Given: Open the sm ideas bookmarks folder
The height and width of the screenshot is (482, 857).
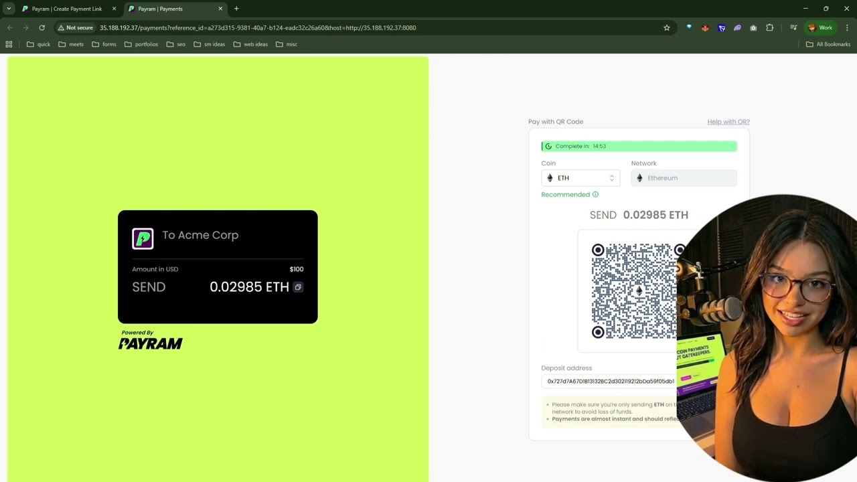Looking at the screenshot, I should 210,44.
